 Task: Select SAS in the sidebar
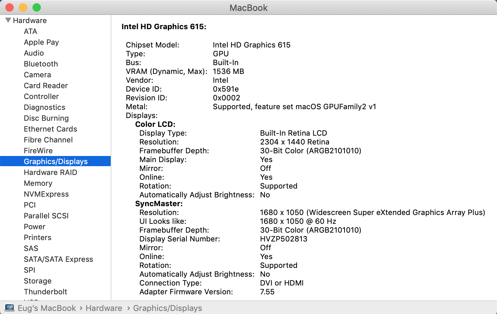(31, 248)
